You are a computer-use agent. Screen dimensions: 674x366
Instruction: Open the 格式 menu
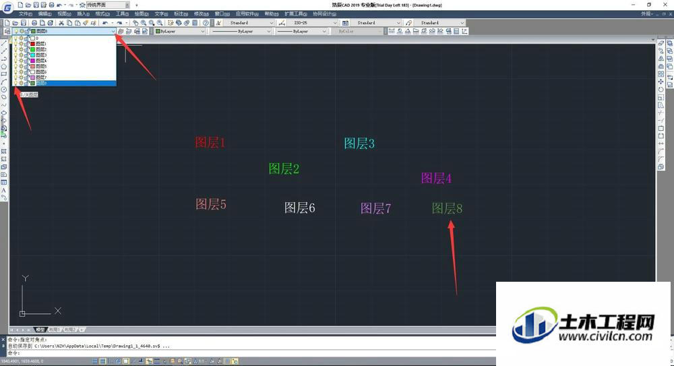pyautogui.click(x=102, y=13)
